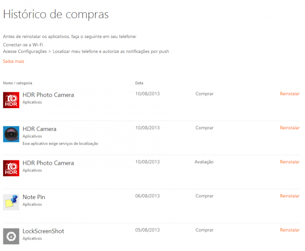Reinstall HDR Photo Camera purchased (Comprar)
Viewport: 305px width, 251px height.
(x=290, y=94)
